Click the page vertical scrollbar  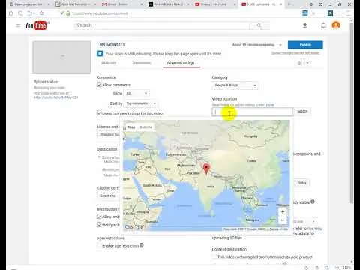click(352, 112)
